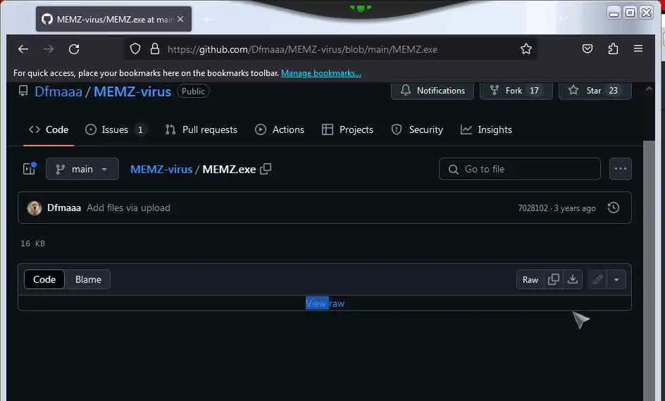665x401 pixels.
Task: Switch to the Issues tab
Action: pos(116,129)
